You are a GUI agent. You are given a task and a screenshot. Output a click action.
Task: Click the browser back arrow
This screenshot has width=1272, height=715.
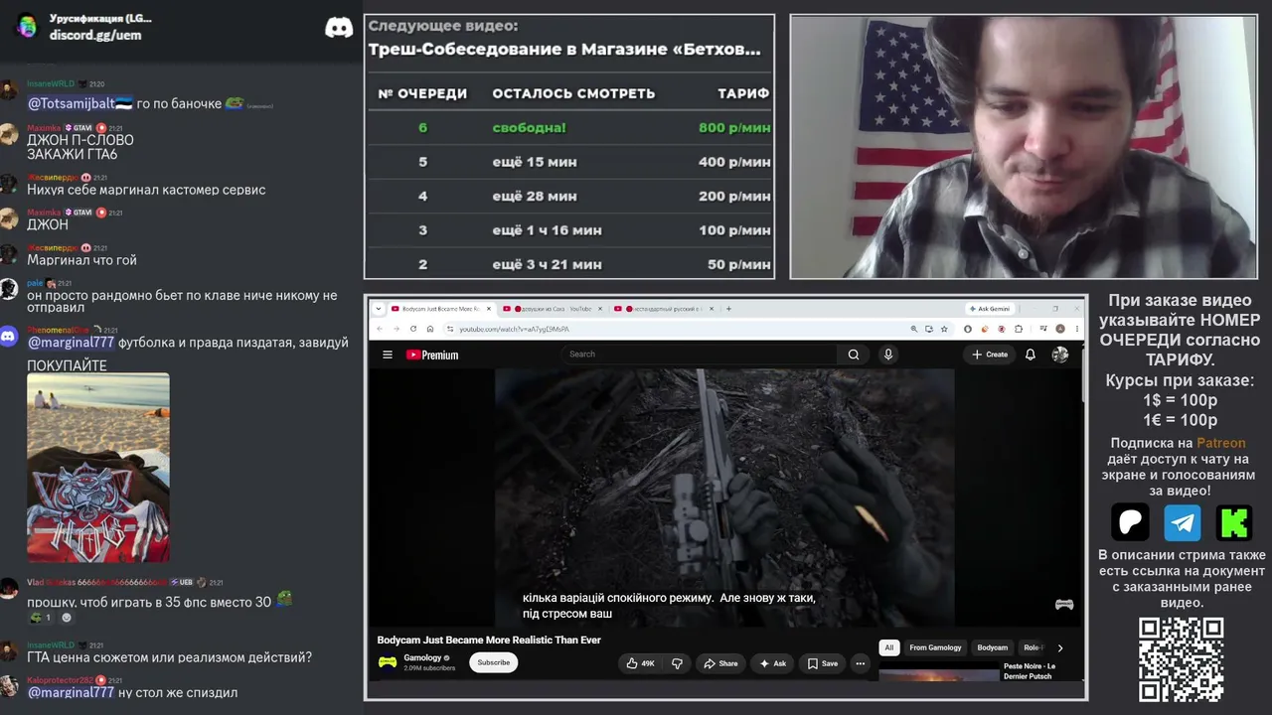click(x=380, y=329)
